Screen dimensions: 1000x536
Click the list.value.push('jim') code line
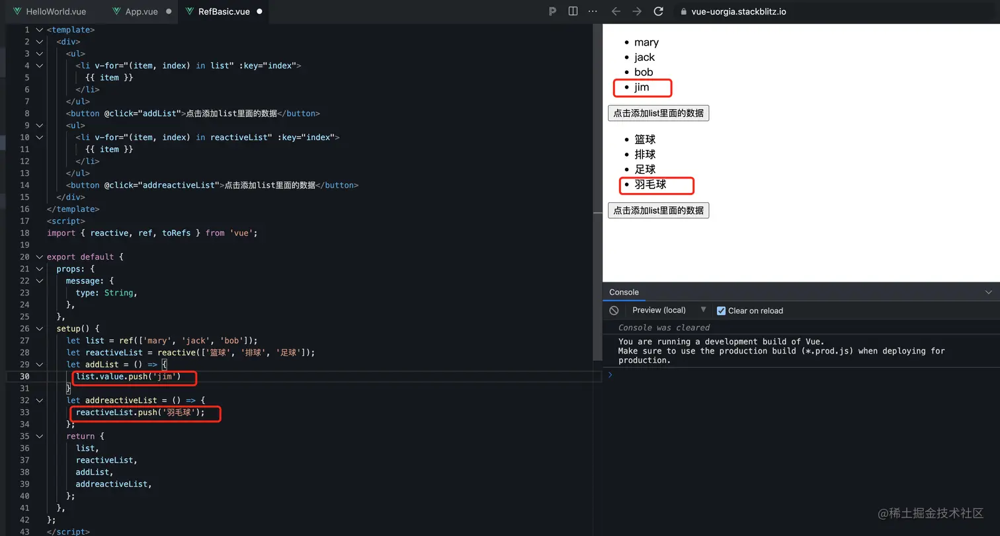(128, 377)
